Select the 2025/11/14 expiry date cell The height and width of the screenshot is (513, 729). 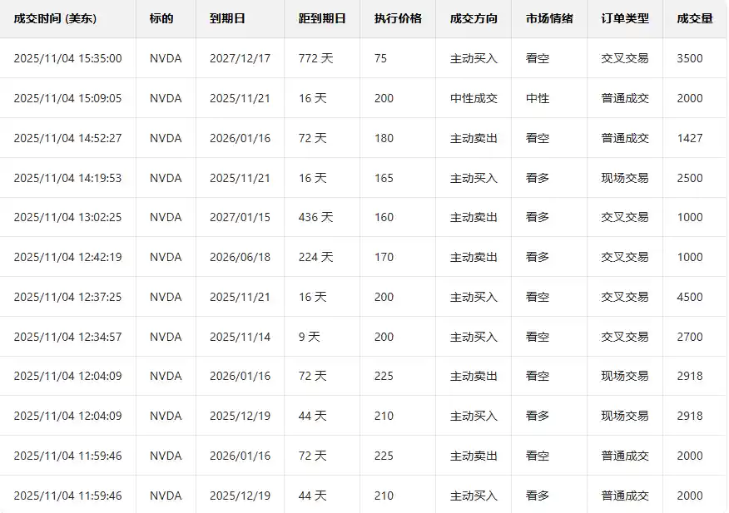point(240,337)
